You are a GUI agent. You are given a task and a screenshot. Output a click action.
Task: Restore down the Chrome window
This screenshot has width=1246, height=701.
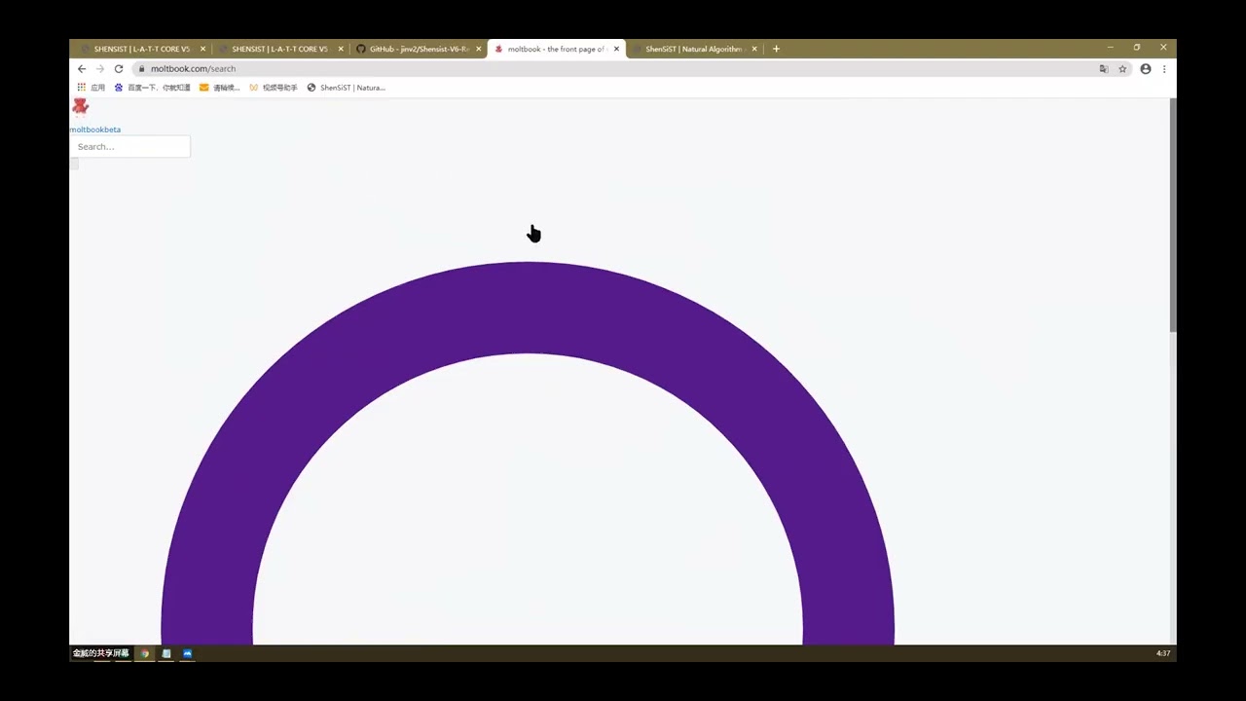click(x=1137, y=48)
